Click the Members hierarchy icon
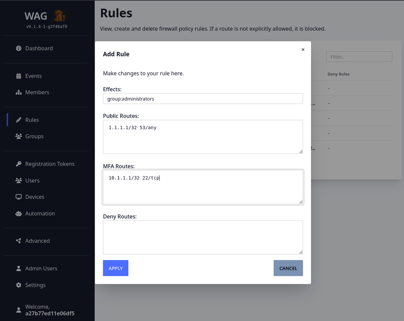The image size is (404, 321). (x=19, y=92)
